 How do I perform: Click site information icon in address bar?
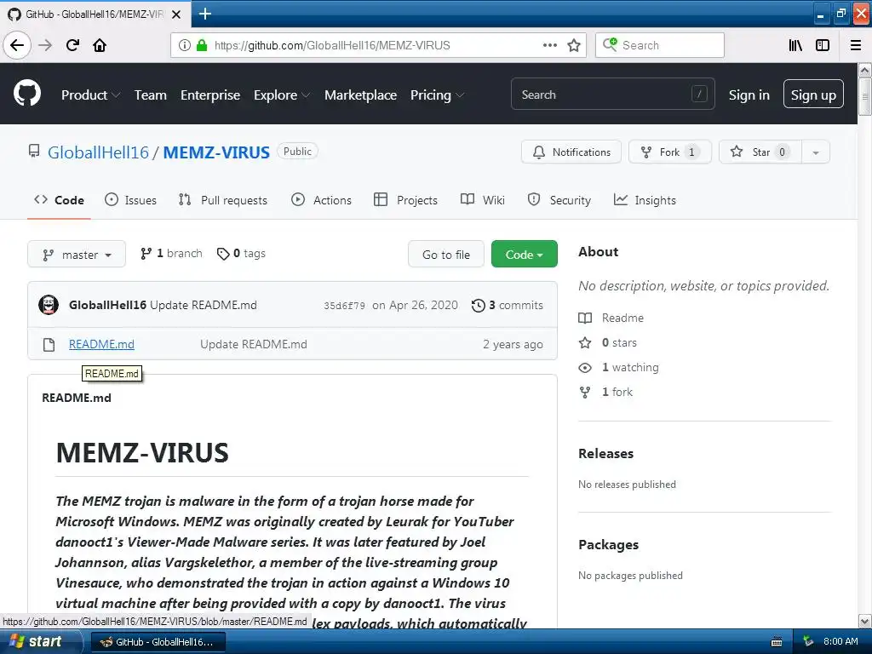tap(185, 45)
